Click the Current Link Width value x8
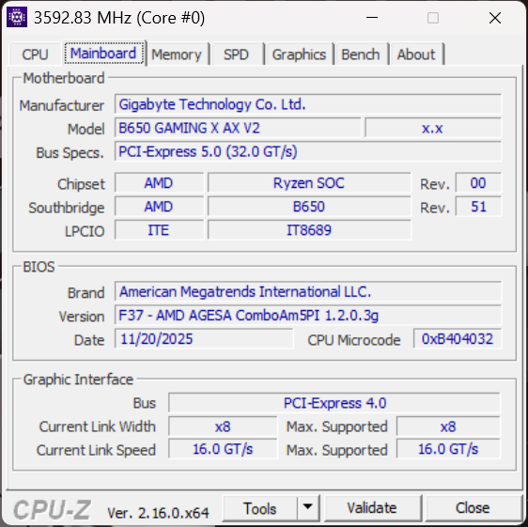Image resolution: width=528 pixels, height=527 pixels. [x=223, y=426]
